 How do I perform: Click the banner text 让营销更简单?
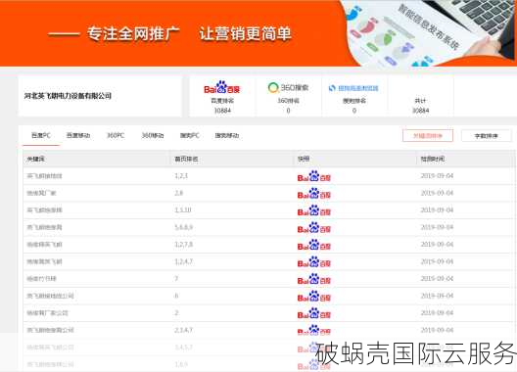(x=246, y=34)
